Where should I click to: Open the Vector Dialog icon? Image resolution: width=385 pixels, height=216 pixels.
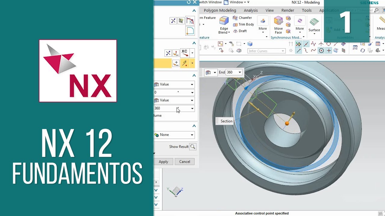(176, 53)
